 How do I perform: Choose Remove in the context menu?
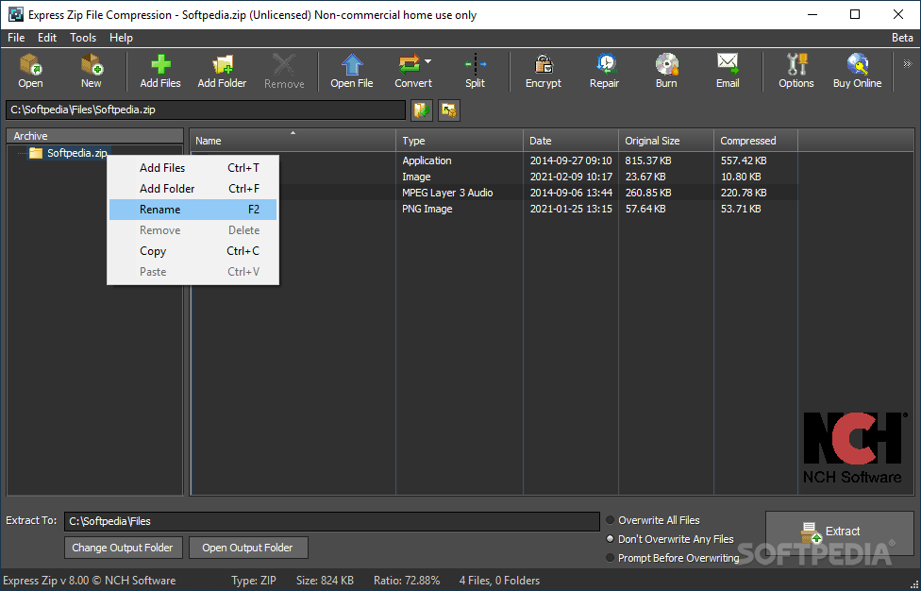(193, 230)
